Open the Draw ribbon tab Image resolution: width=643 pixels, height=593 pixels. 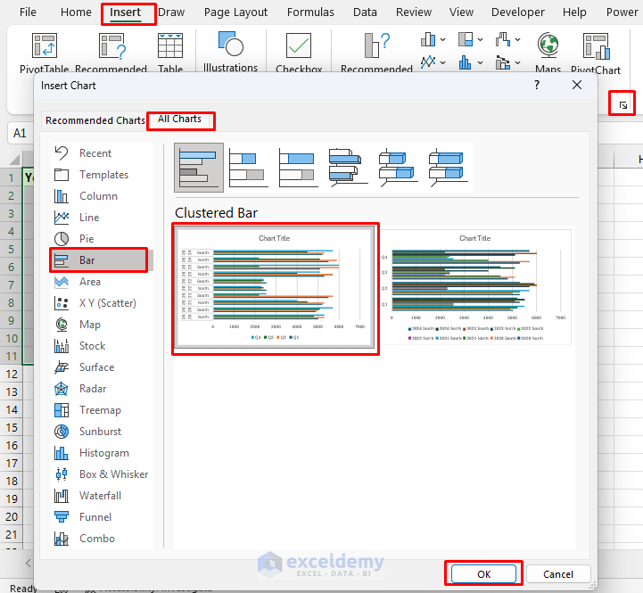pos(171,12)
